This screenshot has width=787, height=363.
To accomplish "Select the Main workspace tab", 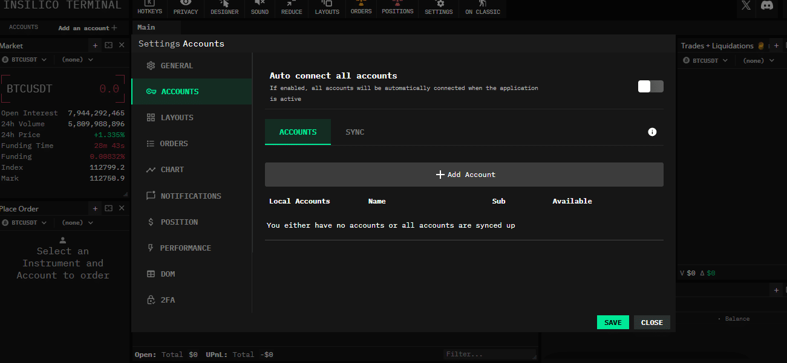I will click(146, 27).
